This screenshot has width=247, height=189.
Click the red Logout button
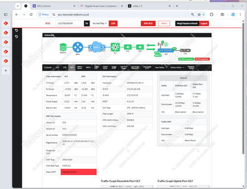click(204, 23)
